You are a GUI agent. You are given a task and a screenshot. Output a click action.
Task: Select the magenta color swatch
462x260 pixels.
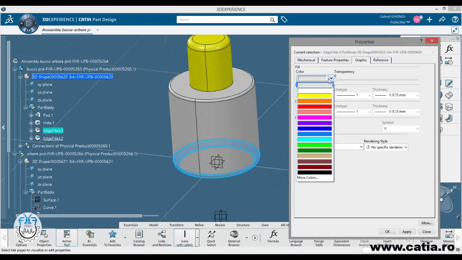[x=314, y=117]
